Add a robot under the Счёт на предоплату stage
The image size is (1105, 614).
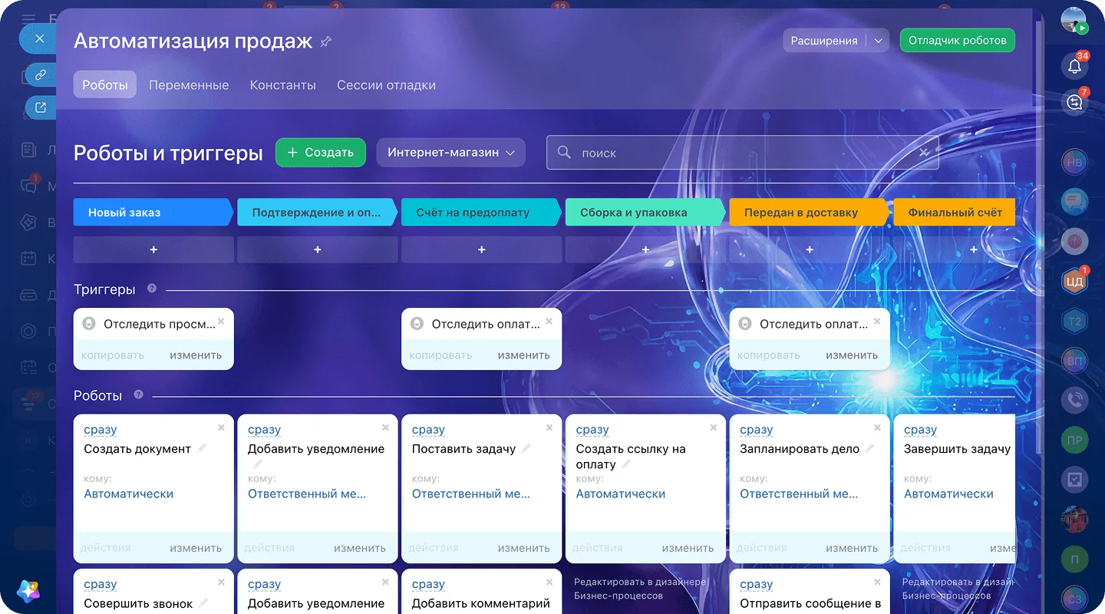pos(482,250)
